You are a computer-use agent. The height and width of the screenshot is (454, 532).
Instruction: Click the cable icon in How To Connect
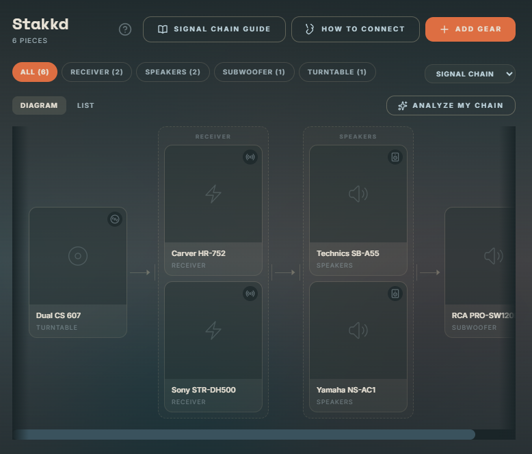[x=310, y=29]
